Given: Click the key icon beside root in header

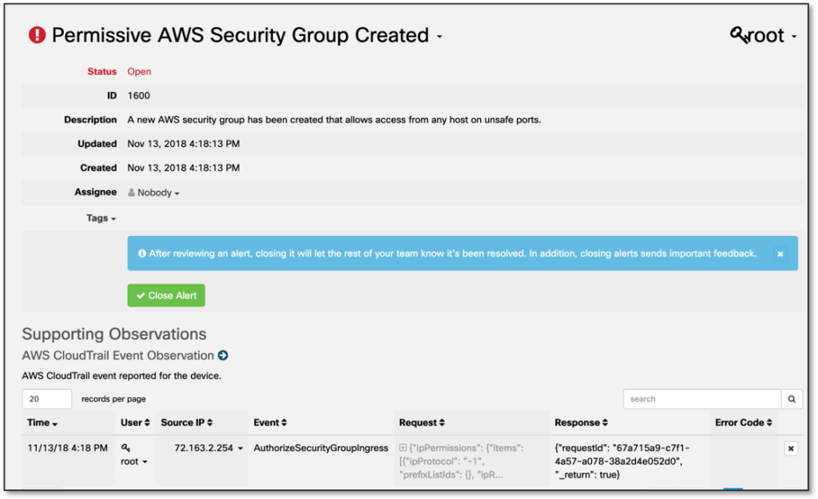Looking at the screenshot, I should tap(740, 35).
